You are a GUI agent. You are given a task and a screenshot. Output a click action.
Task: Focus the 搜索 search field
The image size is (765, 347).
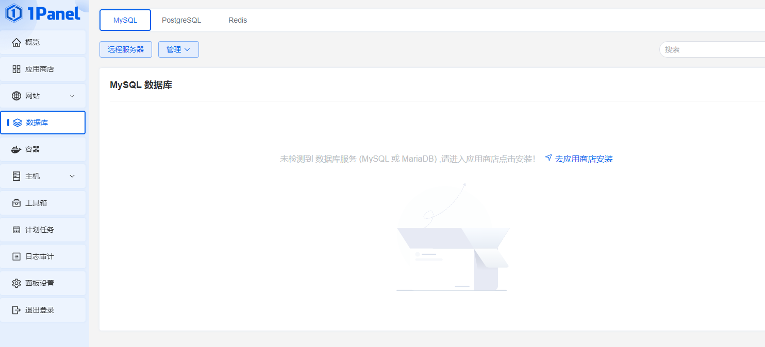pos(712,49)
